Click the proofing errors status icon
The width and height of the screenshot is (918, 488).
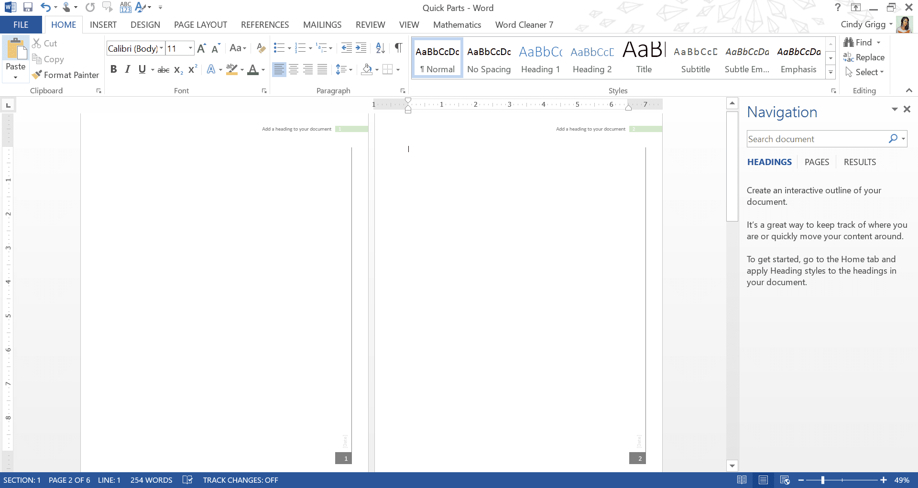point(187,480)
